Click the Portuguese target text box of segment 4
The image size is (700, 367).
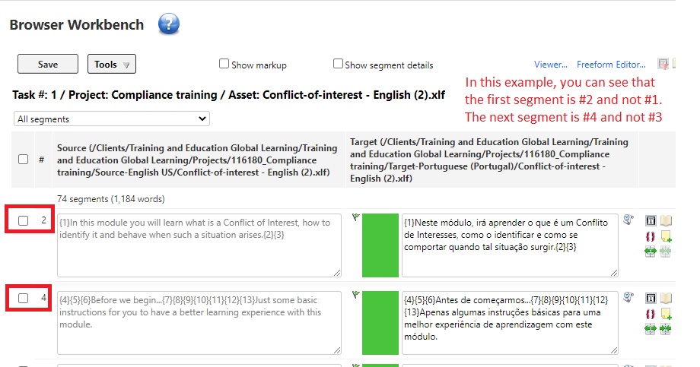click(510, 323)
